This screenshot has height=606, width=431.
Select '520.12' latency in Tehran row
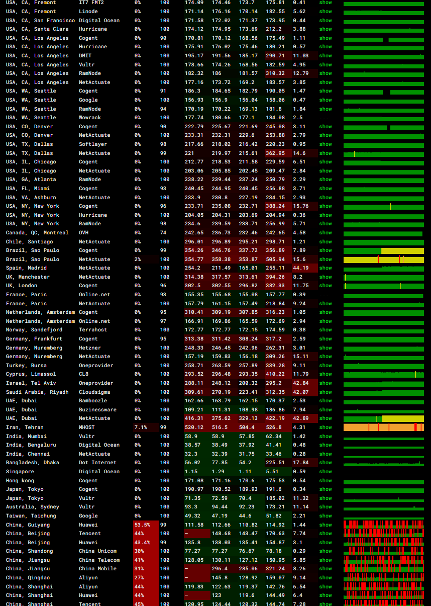click(x=194, y=427)
